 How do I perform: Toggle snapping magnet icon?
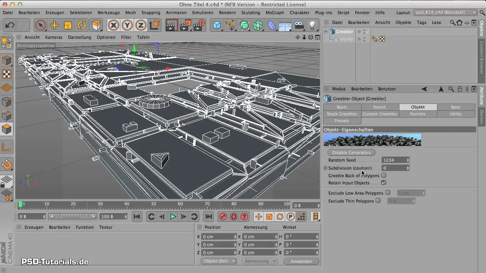pos(7,165)
